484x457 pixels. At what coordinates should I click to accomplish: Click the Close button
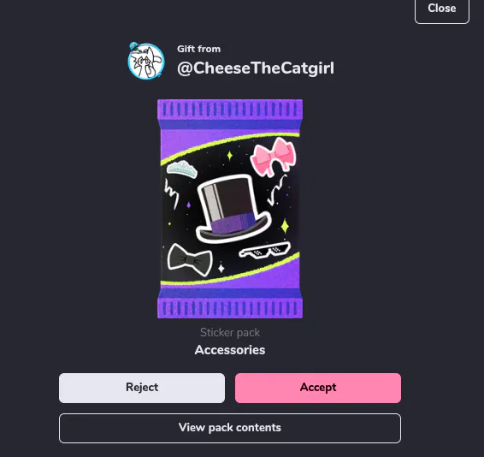[x=442, y=9]
